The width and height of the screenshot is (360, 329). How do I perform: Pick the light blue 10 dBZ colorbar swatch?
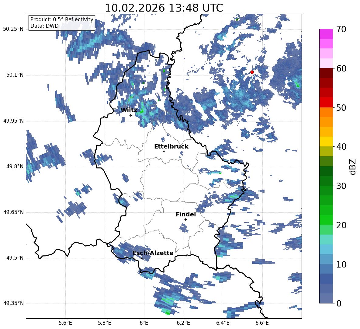326,259
